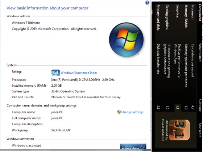The image size is (203, 152).
Task: Click the shield icon beside Change settings
Action: click(119, 112)
